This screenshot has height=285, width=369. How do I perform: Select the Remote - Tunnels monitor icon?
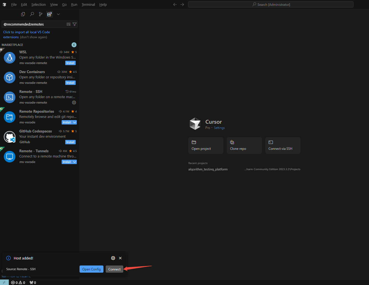coord(10,157)
